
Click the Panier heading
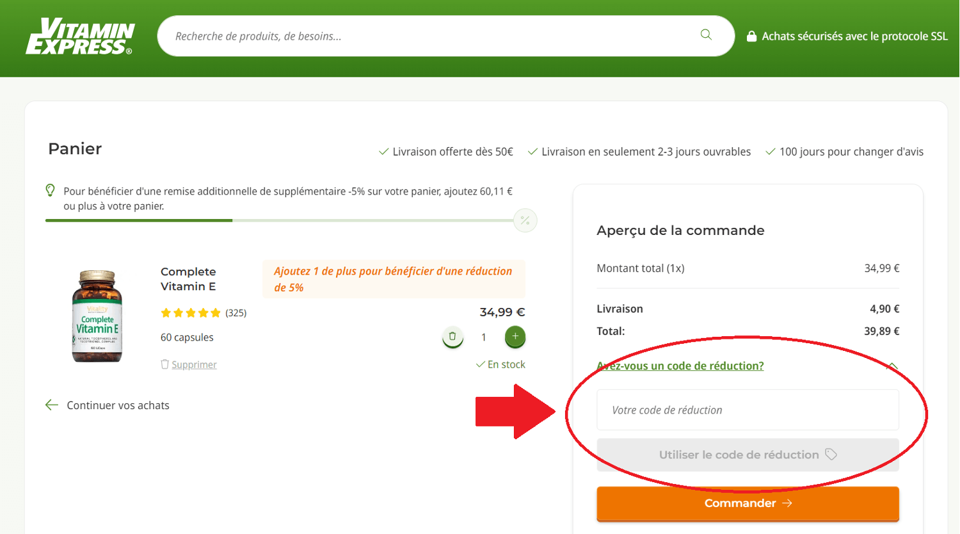point(75,149)
